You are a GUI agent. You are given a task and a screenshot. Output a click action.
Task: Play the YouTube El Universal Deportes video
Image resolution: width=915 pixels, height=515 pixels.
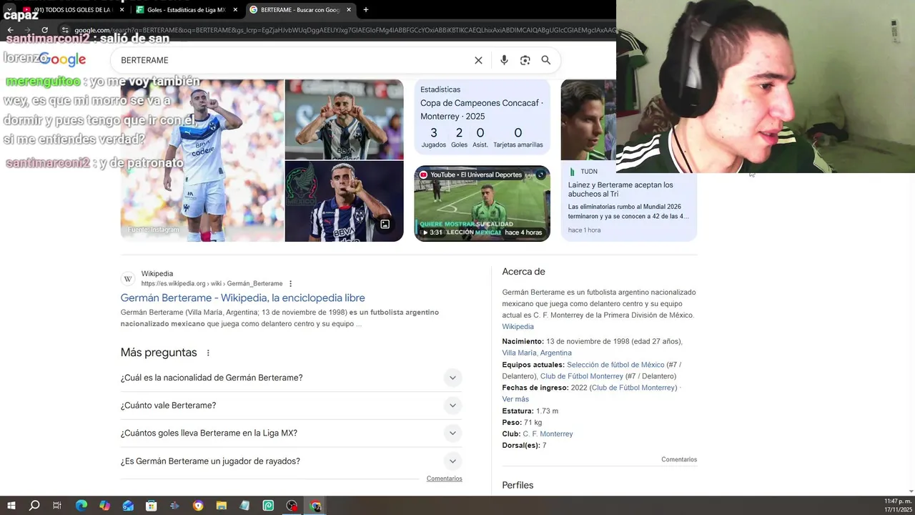pyautogui.click(x=482, y=203)
